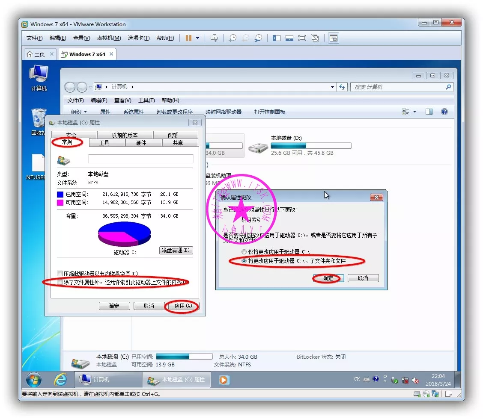Open the view options dropdown arrow
The width and height of the screenshot is (483, 419).
coord(414,112)
